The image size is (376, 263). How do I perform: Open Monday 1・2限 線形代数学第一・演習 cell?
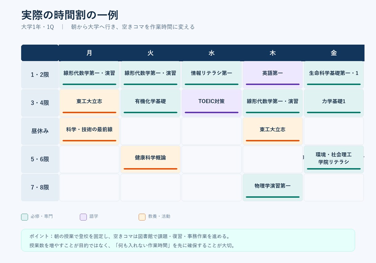[89, 75]
